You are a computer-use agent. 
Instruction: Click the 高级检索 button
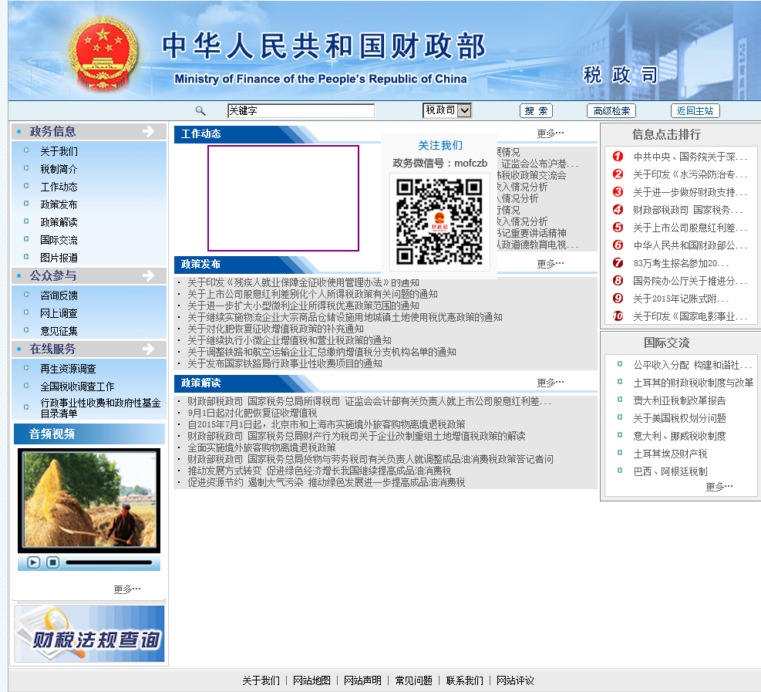pos(611,111)
